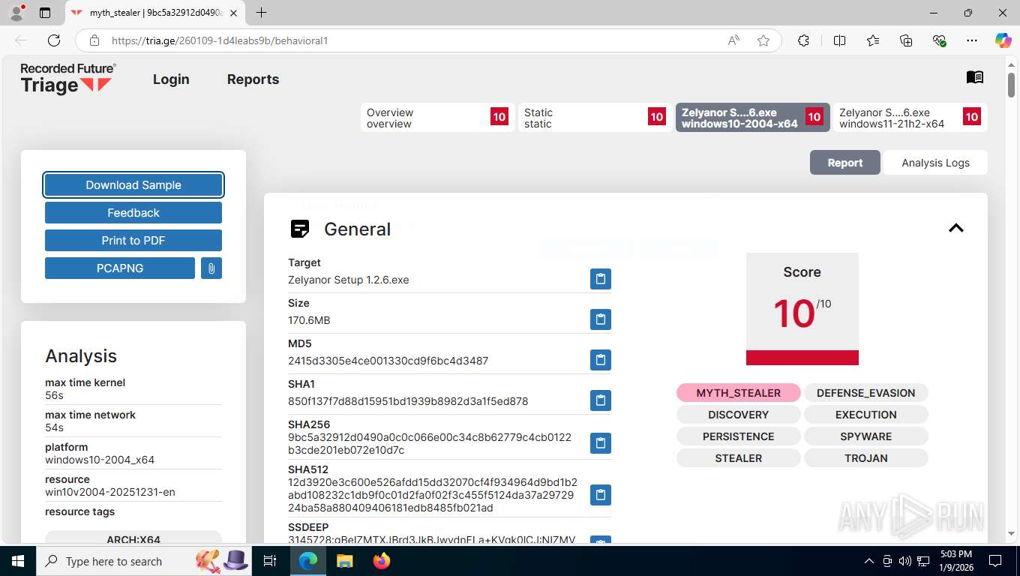Screen dimensions: 1020x576
Task: Collapse the General section chevron
Action: click(x=955, y=228)
